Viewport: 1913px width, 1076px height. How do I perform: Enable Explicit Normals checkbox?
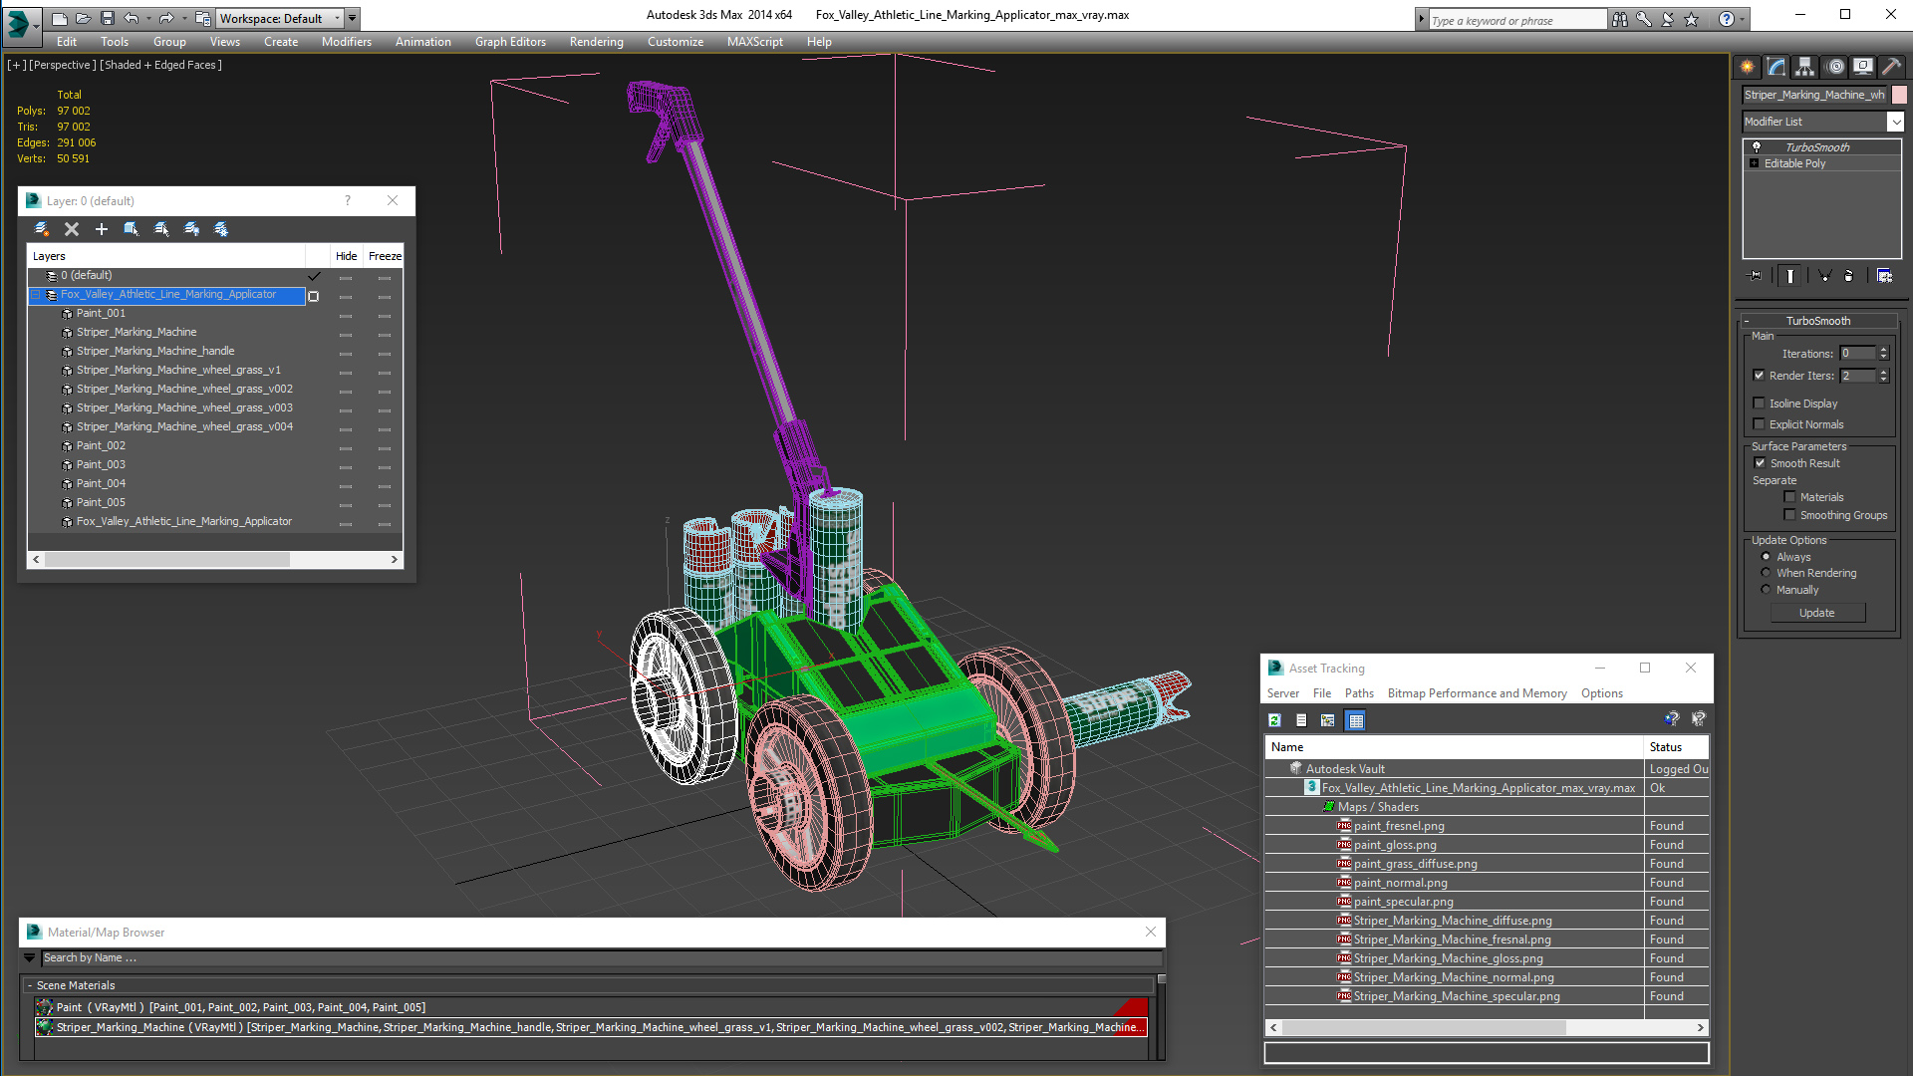pyautogui.click(x=1760, y=424)
